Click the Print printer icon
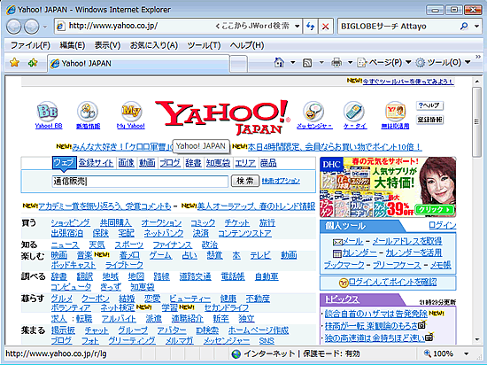 336,62
